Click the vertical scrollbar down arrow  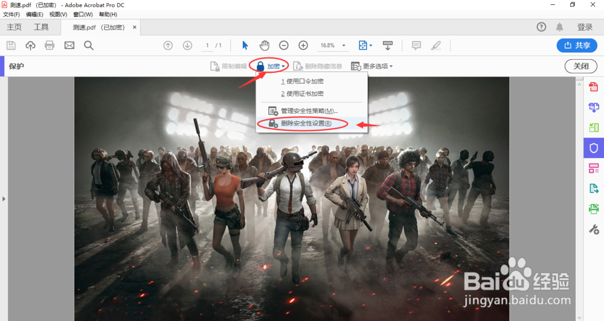click(x=579, y=317)
